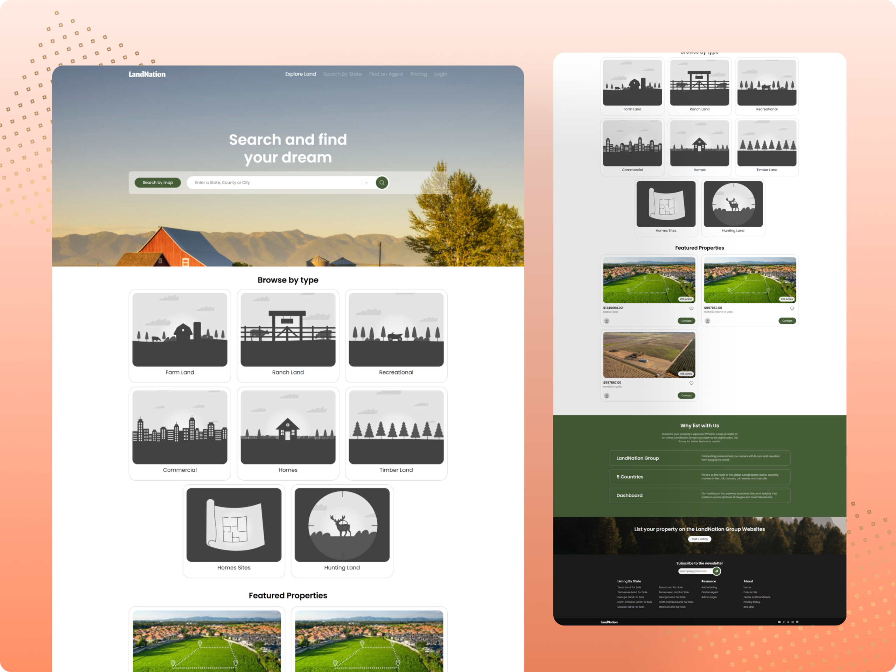Image resolution: width=896 pixels, height=672 pixels.
Task: Open the Twitter icon in footer
Action: [x=788, y=622]
